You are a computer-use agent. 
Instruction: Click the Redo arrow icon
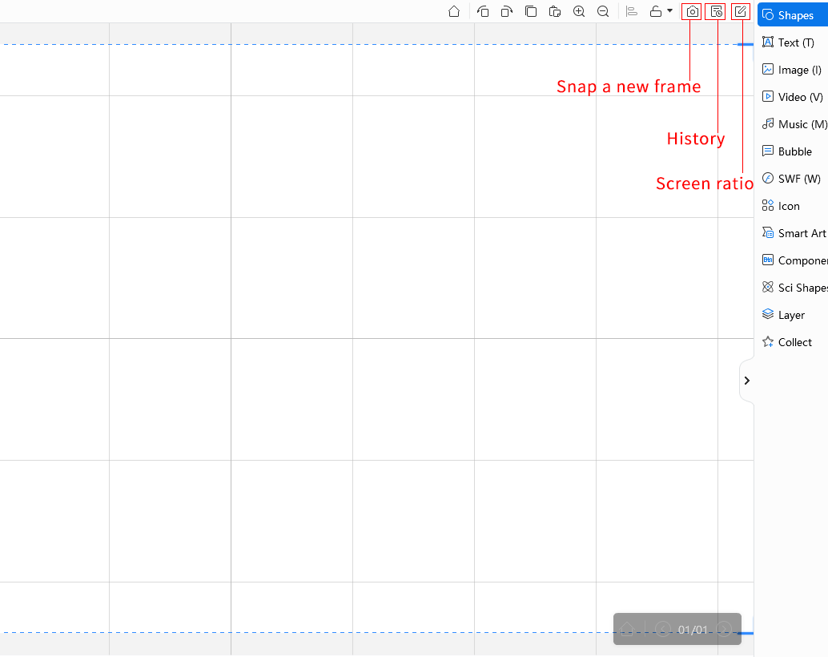tap(507, 11)
